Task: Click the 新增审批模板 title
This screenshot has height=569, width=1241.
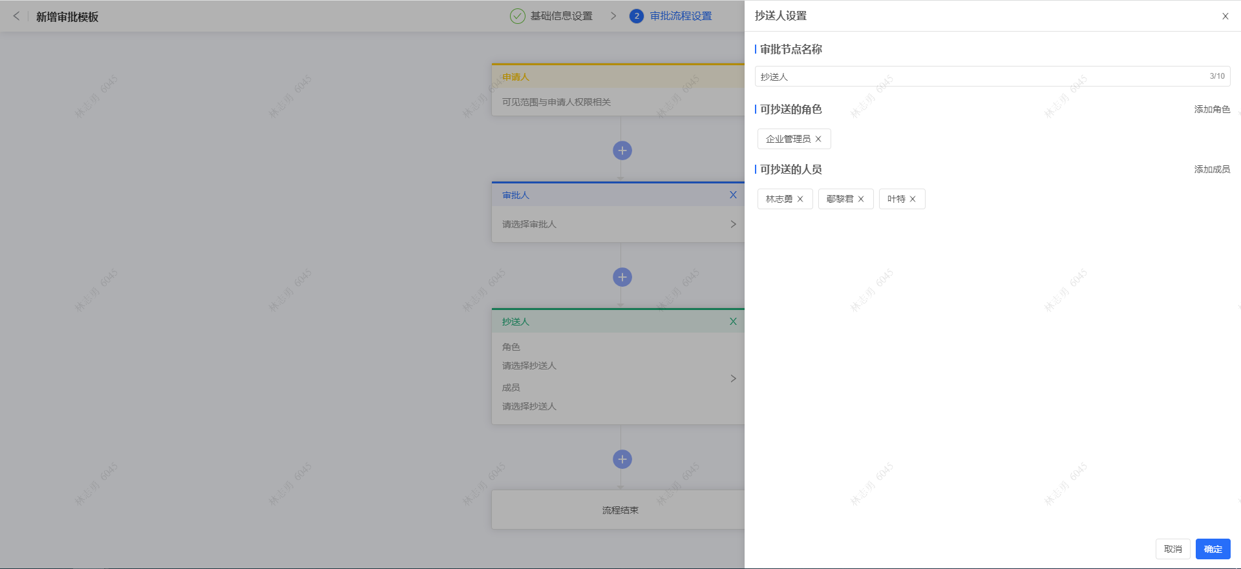Action: click(67, 17)
